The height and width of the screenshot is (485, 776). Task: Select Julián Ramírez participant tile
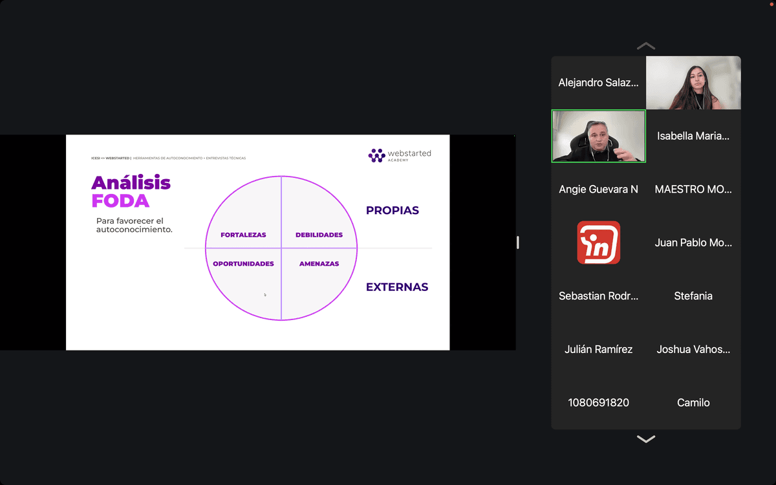click(598, 349)
